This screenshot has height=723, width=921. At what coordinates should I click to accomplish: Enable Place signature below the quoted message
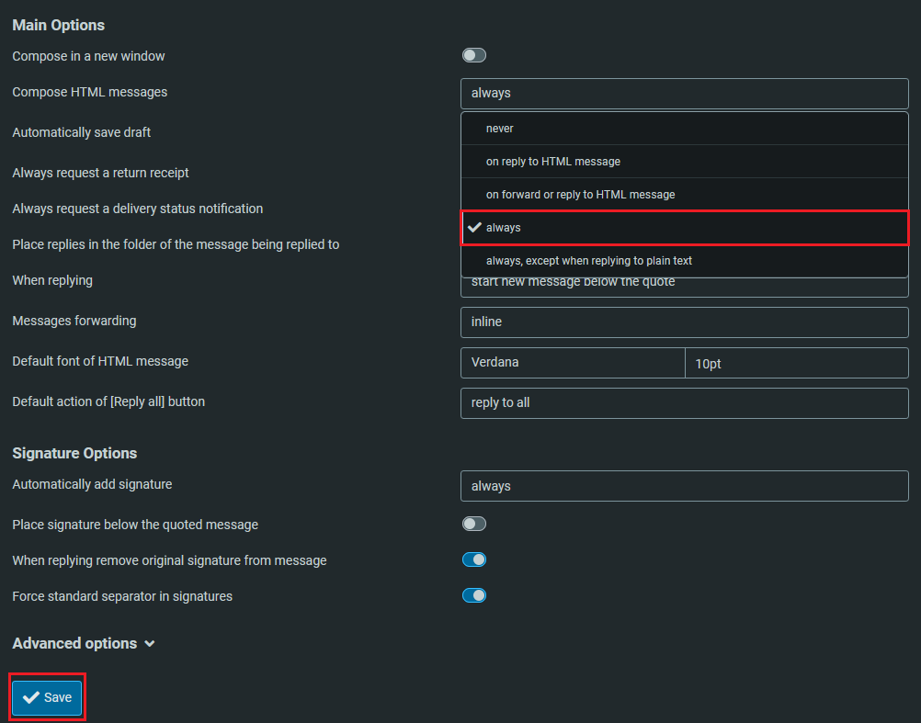pyautogui.click(x=473, y=525)
